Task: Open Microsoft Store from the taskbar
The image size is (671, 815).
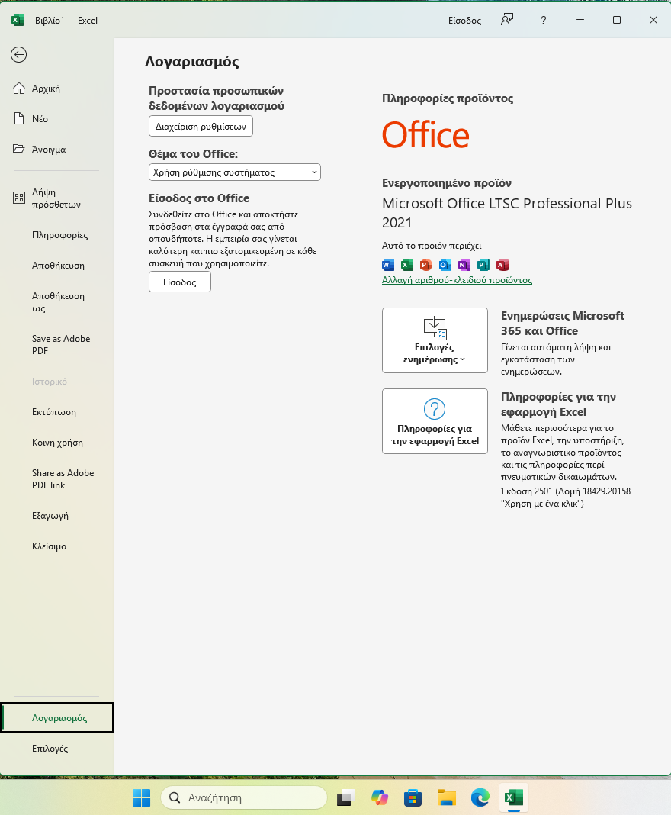Action: click(413, 797)
